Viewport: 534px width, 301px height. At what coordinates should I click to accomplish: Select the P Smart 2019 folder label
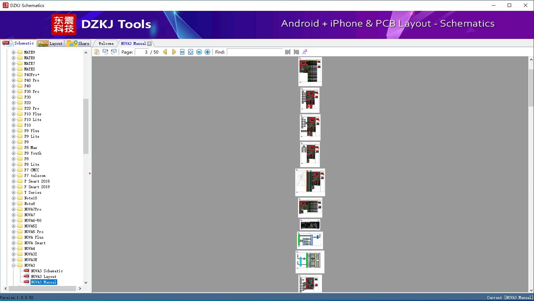coord(37,187)
